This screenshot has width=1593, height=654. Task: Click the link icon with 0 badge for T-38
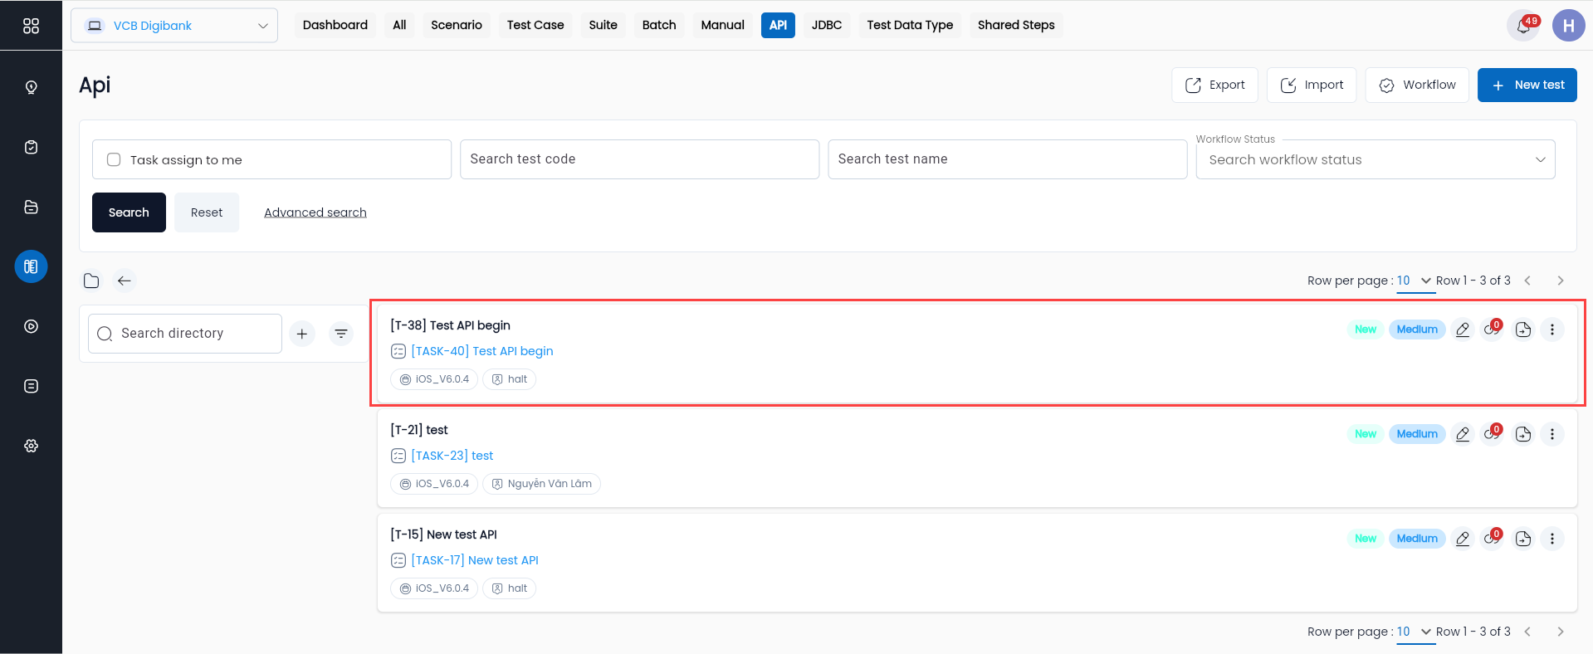click(x=1492, y=329)
